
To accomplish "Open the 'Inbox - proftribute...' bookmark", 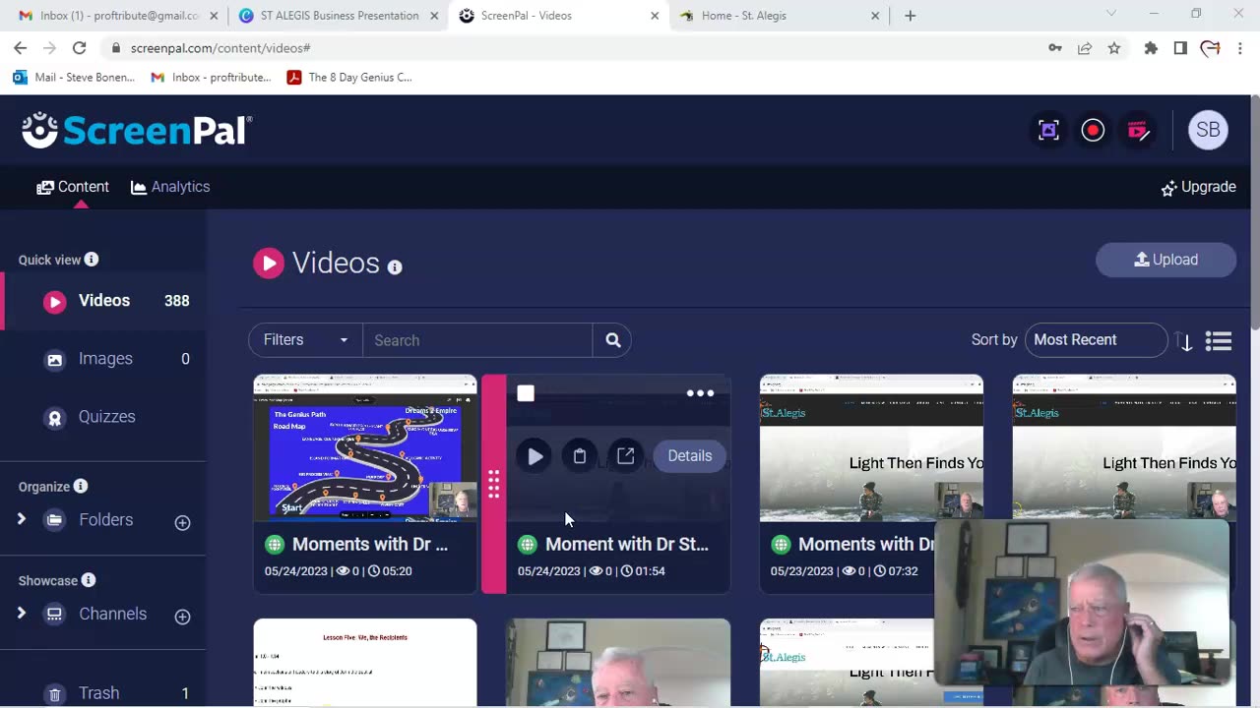I will click(x=211, y=78).
